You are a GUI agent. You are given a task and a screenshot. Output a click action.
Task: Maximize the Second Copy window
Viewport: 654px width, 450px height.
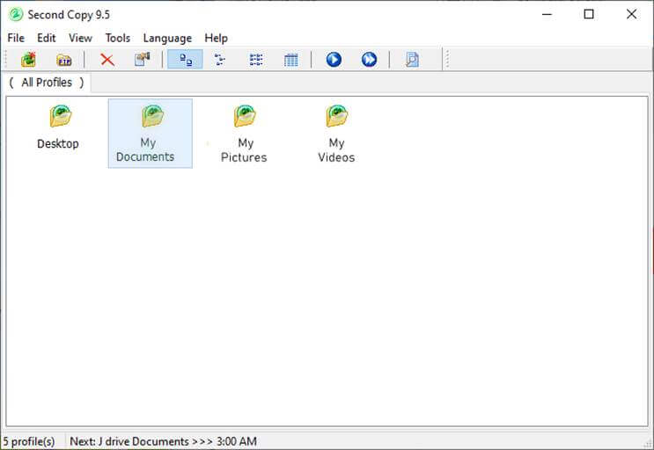click(x=589, y=15)
